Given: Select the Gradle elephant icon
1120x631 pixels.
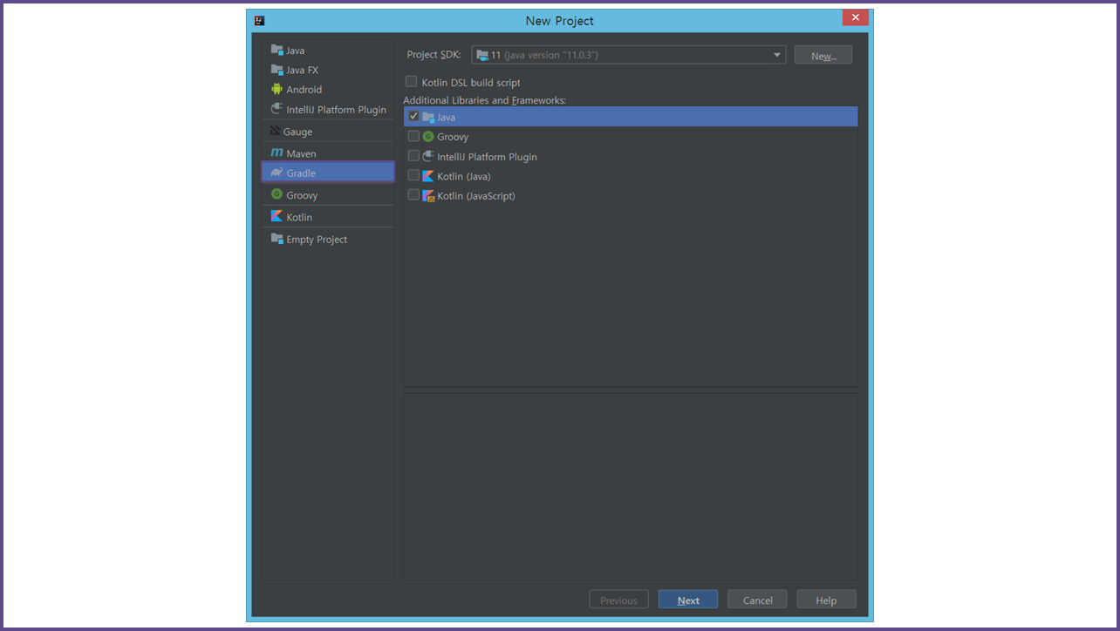Looking at the screenshot, I should click(277, 173).
